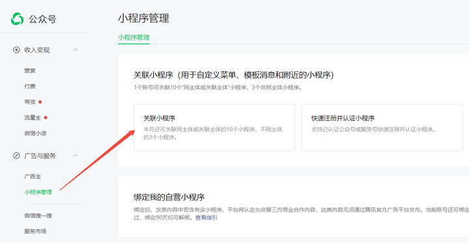This screenshot has height=243, width=469.
Task: Click the 广告与服务 section label
Action: (x=40, y=155)
